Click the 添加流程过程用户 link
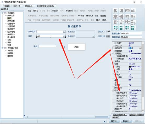 120,115
